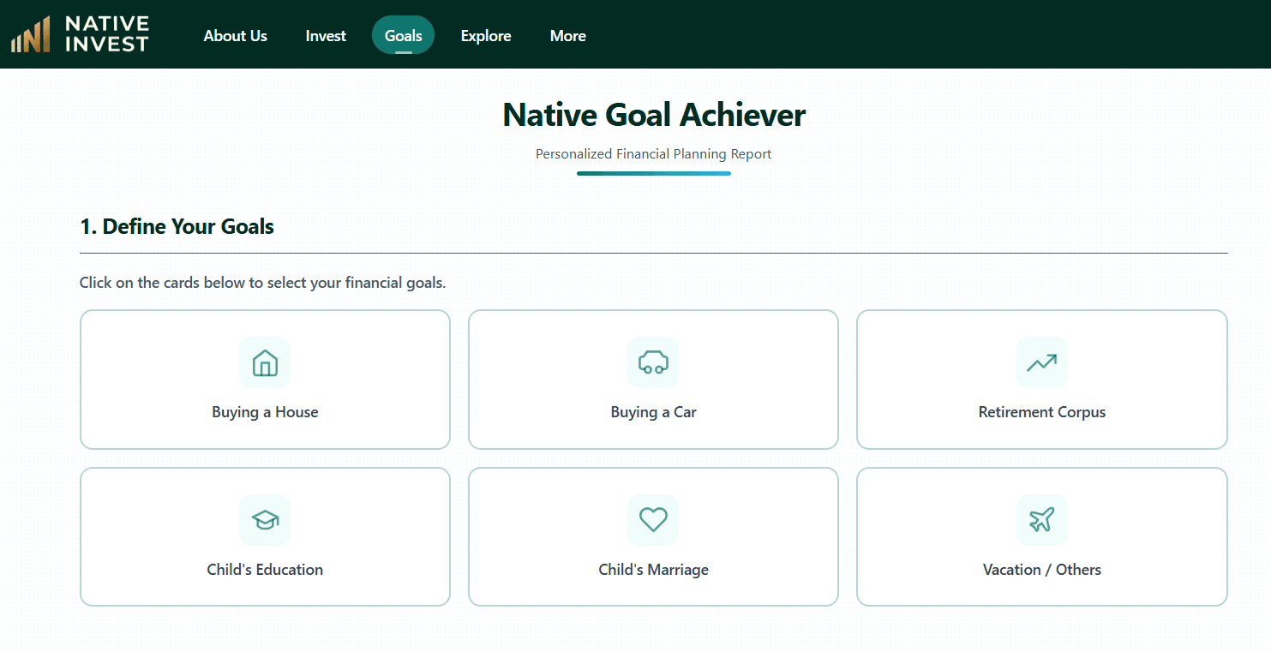Select the graduation cap icon for Child's Education
1271x652 pixels.
point(265,520)
